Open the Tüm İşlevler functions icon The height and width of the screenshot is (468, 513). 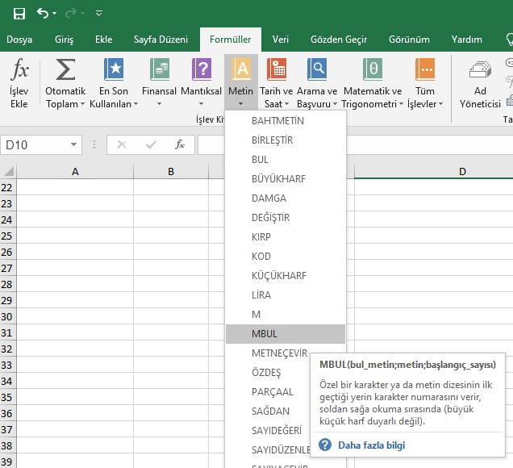point(424,71)
